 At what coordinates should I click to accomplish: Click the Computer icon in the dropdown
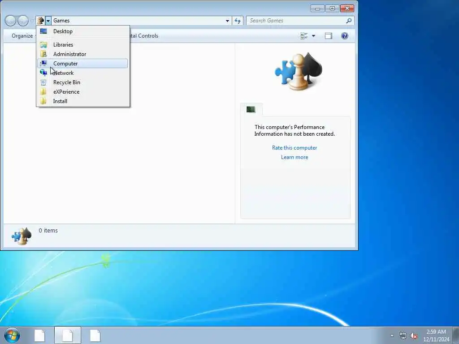43,64
